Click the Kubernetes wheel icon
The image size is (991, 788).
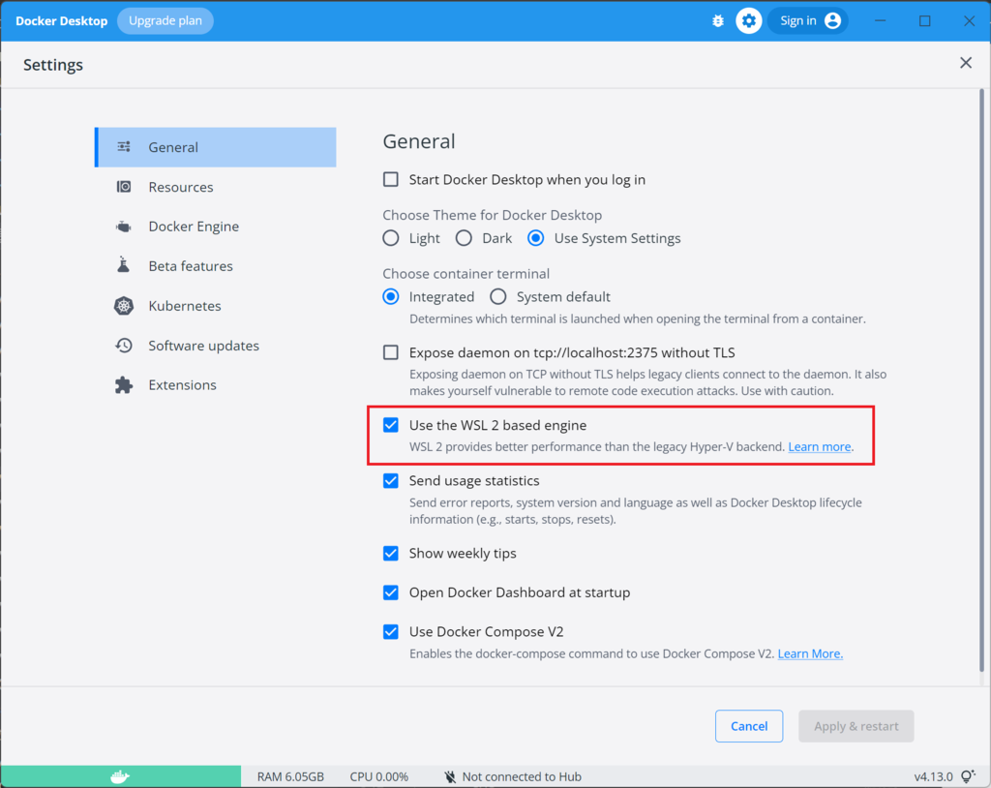(x=124, y=306)
